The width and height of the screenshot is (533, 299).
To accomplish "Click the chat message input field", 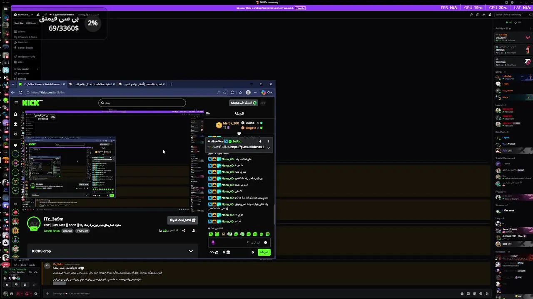I will click(x=239, y=243).
